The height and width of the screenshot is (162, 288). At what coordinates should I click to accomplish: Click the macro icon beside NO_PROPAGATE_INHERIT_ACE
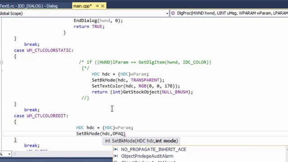click(x=116, y=149)
